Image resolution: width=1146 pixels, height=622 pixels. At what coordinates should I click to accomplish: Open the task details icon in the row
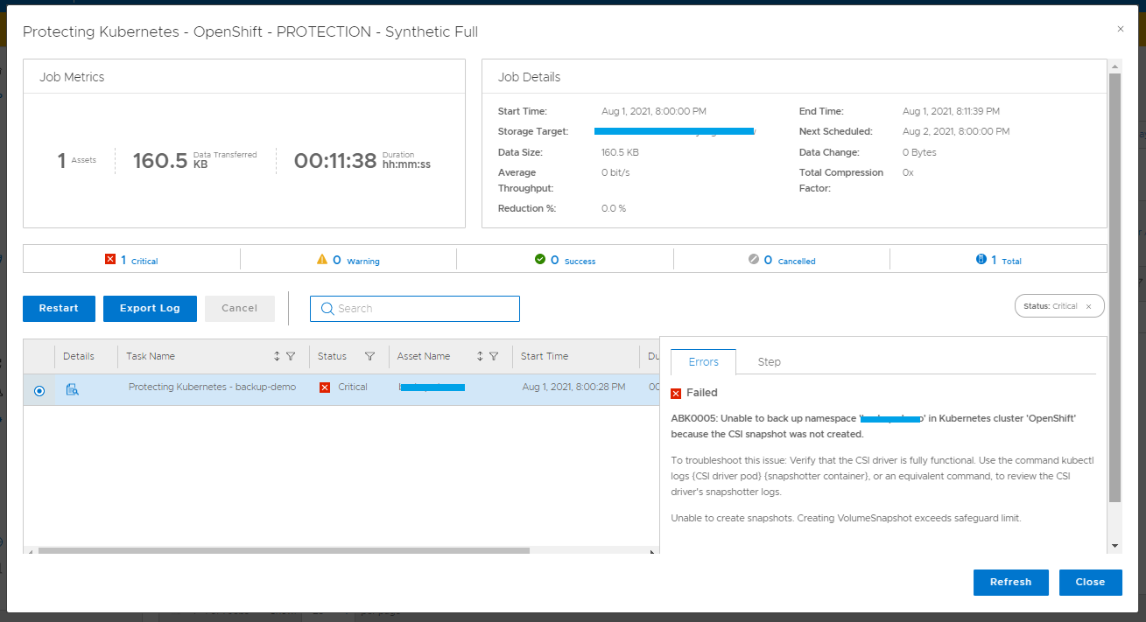point(73,390)
